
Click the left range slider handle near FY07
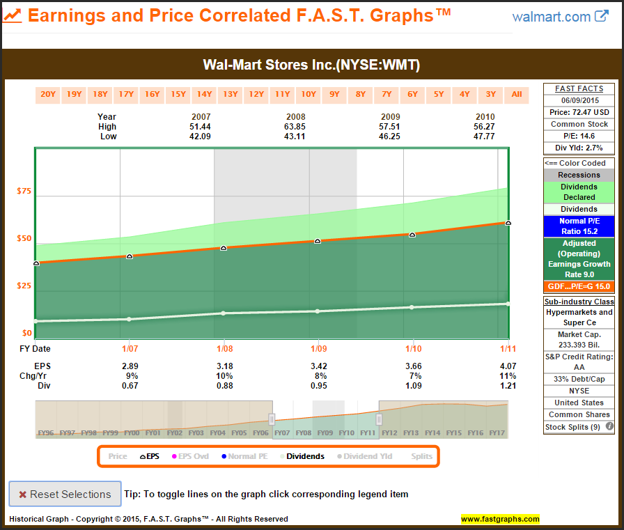pos(272,419)
